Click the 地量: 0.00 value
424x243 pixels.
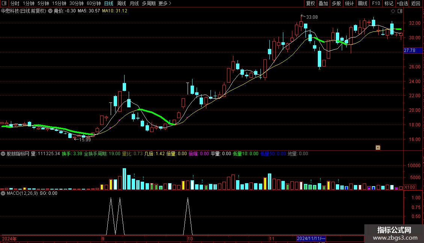click(298, 154)
